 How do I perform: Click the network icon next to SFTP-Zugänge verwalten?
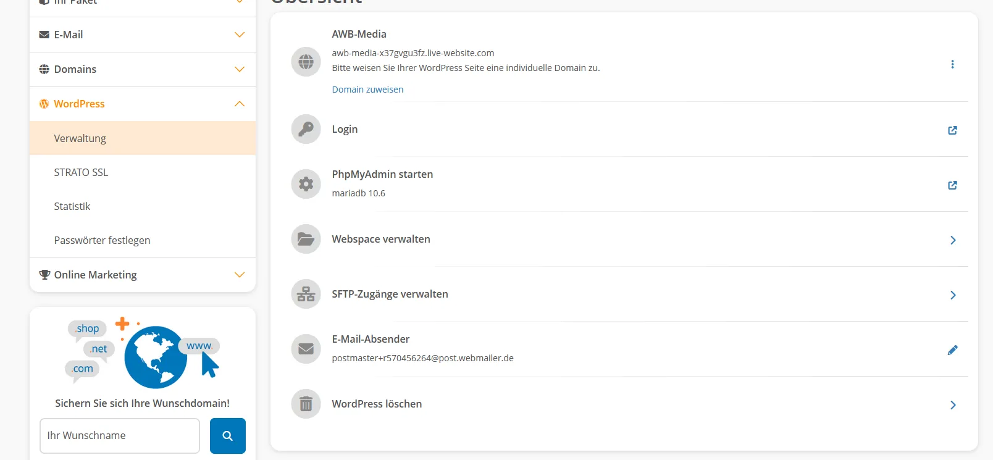[x=306, y=294]
